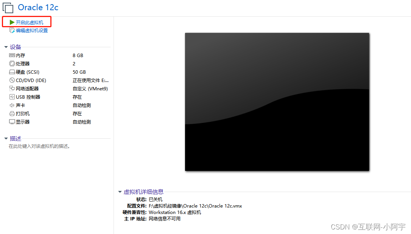Open the 开启此虚拟机 power on link
Image resolution: width=411 pixels, height=234 pixels.
(x=30, y=23)
